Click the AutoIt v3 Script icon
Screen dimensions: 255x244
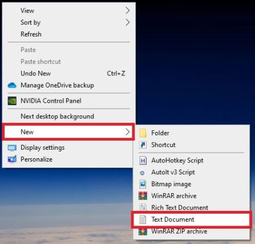click(142, 173)
